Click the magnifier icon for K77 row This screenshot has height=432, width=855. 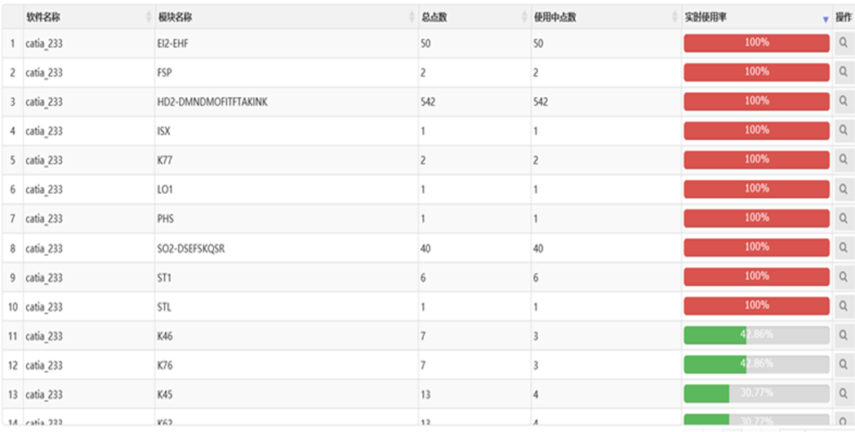pyautogui.click(x=844, y=160)
